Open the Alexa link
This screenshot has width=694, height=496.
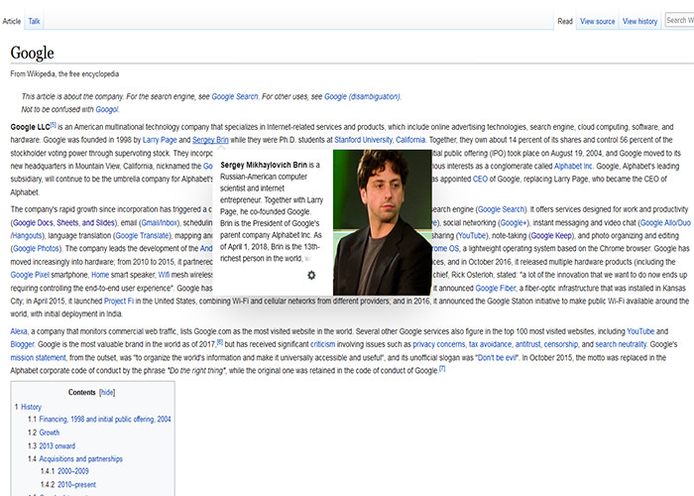tap(19, 331)
